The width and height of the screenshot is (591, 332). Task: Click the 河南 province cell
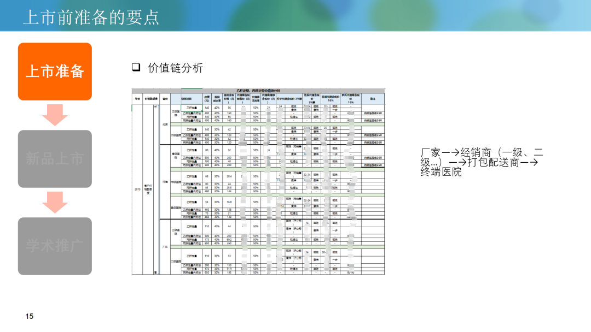tap(165, 182)
